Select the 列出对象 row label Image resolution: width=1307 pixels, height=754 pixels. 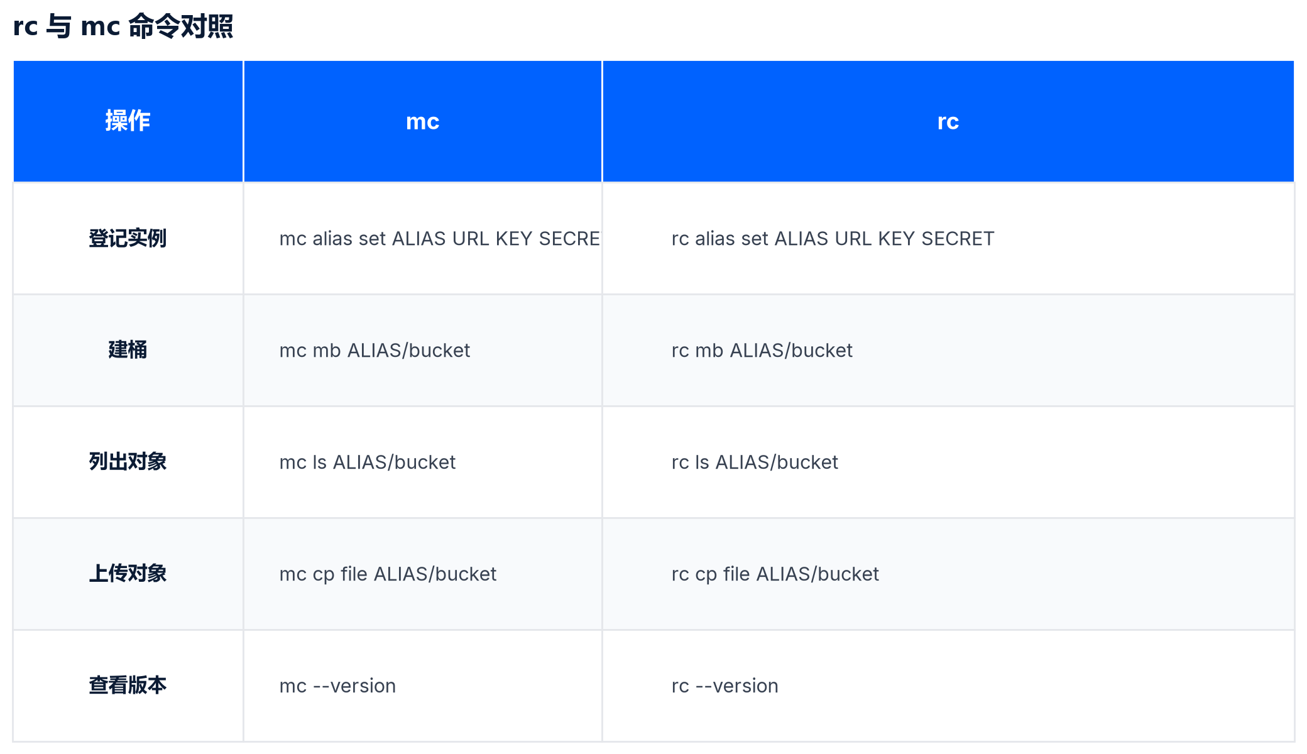(x=128, y=462)
